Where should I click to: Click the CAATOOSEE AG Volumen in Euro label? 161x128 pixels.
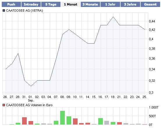29,105
